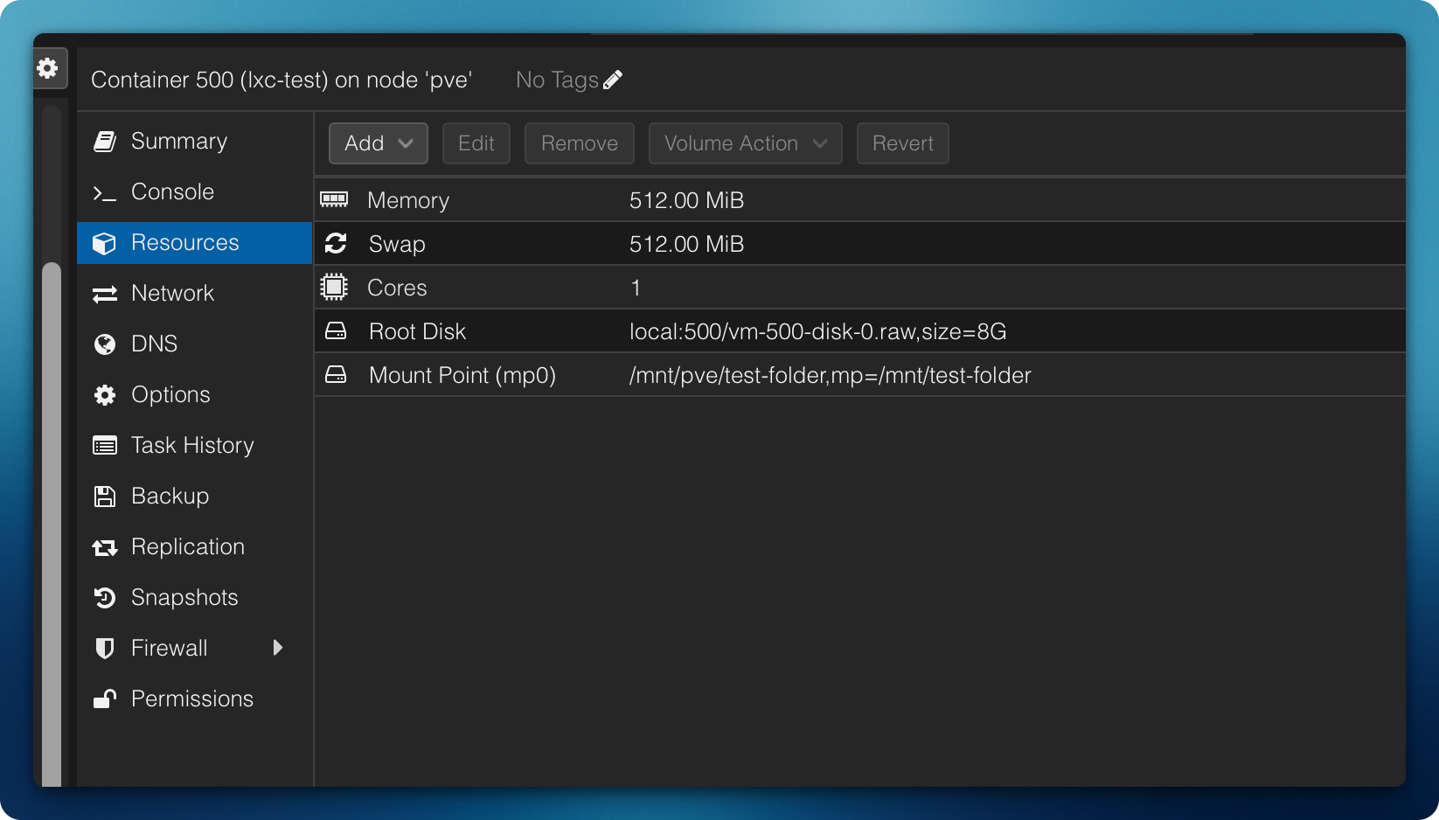The width and height of the screenshot is (1439, 820).
Task: Click the pencil icon to edit tags
Action: point(613,80)
